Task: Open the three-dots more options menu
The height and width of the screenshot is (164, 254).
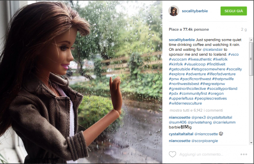Action: [x=244, y=154]
